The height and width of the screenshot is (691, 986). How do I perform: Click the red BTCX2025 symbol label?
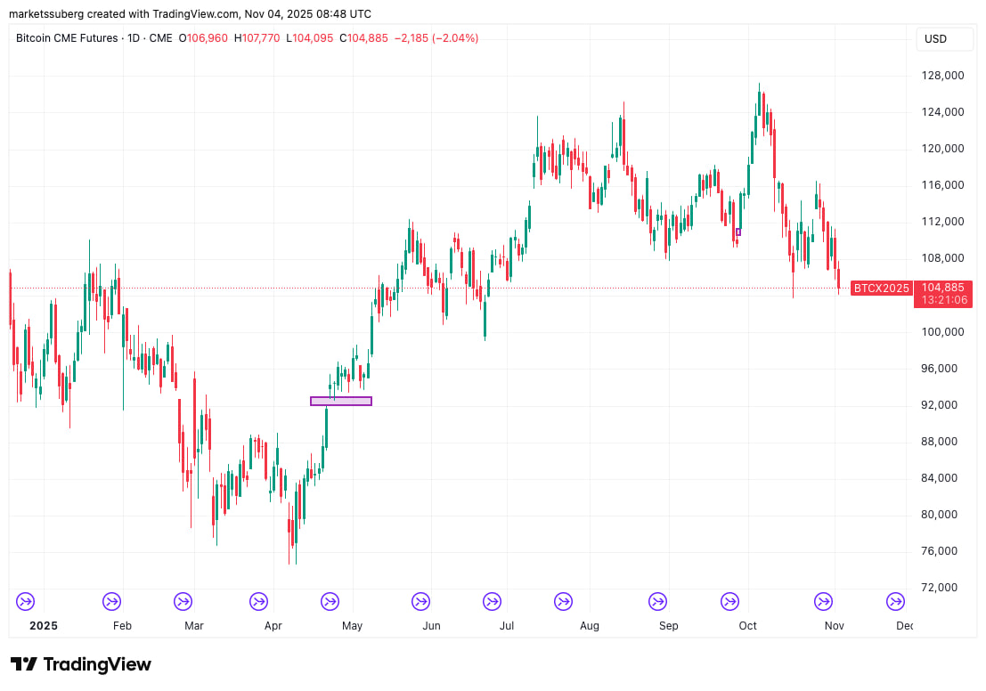tap(881, 288)
